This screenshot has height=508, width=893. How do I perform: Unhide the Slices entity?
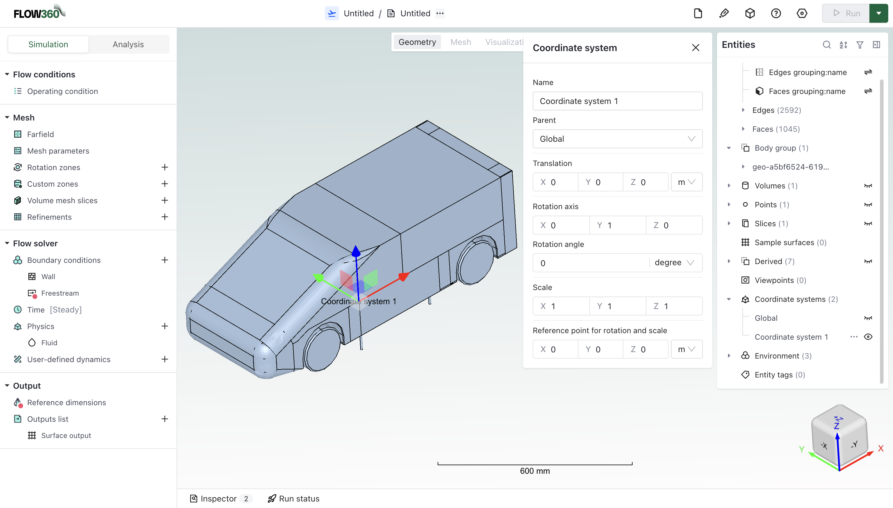click(x=868, y=223)
